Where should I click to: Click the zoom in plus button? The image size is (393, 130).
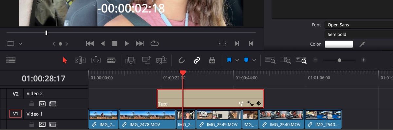(x=363, y=60)
